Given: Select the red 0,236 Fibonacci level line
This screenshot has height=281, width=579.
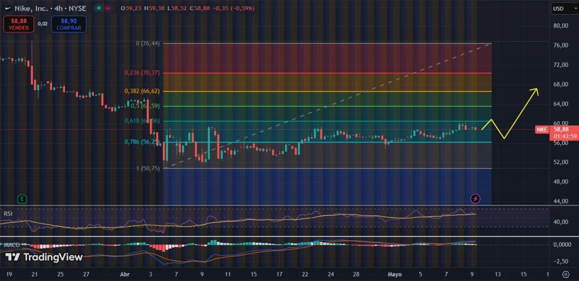Looking at the screenshot, I should (327, 73).
